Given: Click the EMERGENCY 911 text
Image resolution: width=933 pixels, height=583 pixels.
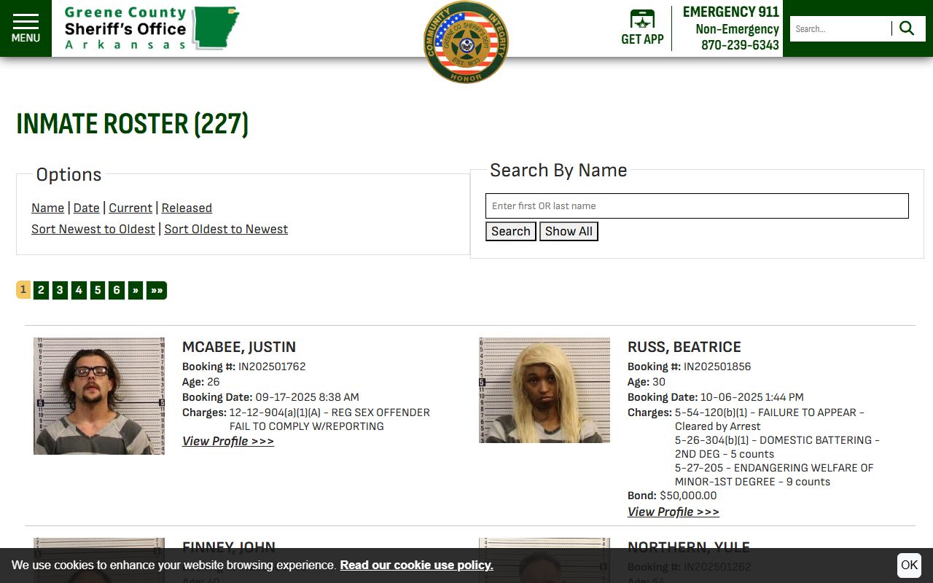Looking at the screenshot, I should point(731,12).
